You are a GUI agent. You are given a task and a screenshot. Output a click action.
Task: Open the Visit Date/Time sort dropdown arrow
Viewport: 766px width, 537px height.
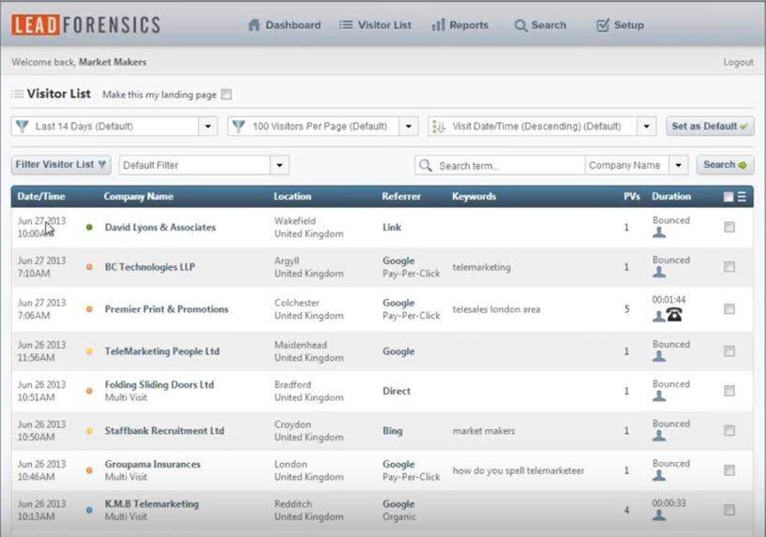click(x=646, y=127)
